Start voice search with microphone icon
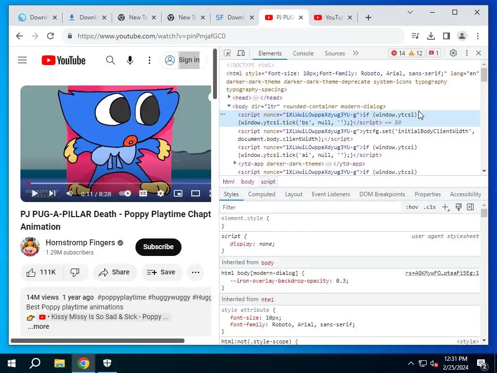Viewport: 497px width, 373px height. tap(130, 60)
